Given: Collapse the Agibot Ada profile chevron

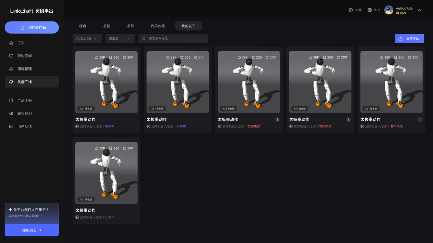Looking at the screenshot, I should click(420, 10).
